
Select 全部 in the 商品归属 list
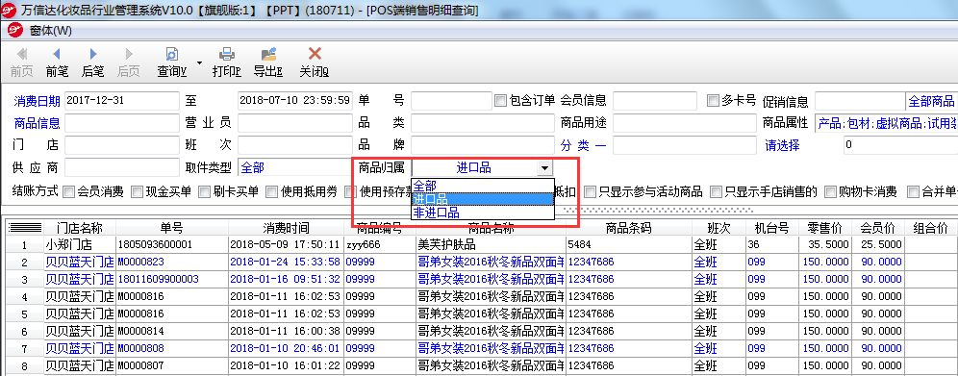point(483,186)
